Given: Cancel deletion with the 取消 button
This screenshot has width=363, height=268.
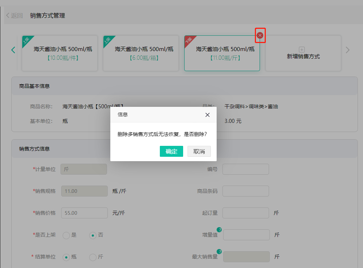Looking at the screenshot, I should (199, 151).
